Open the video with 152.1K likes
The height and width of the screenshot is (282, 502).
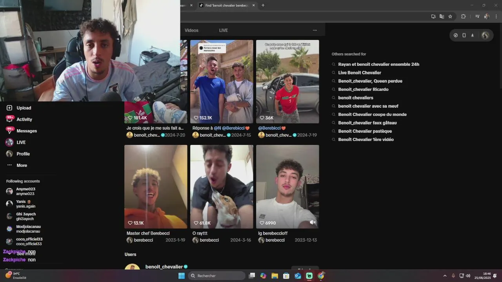tap(222, 81)
